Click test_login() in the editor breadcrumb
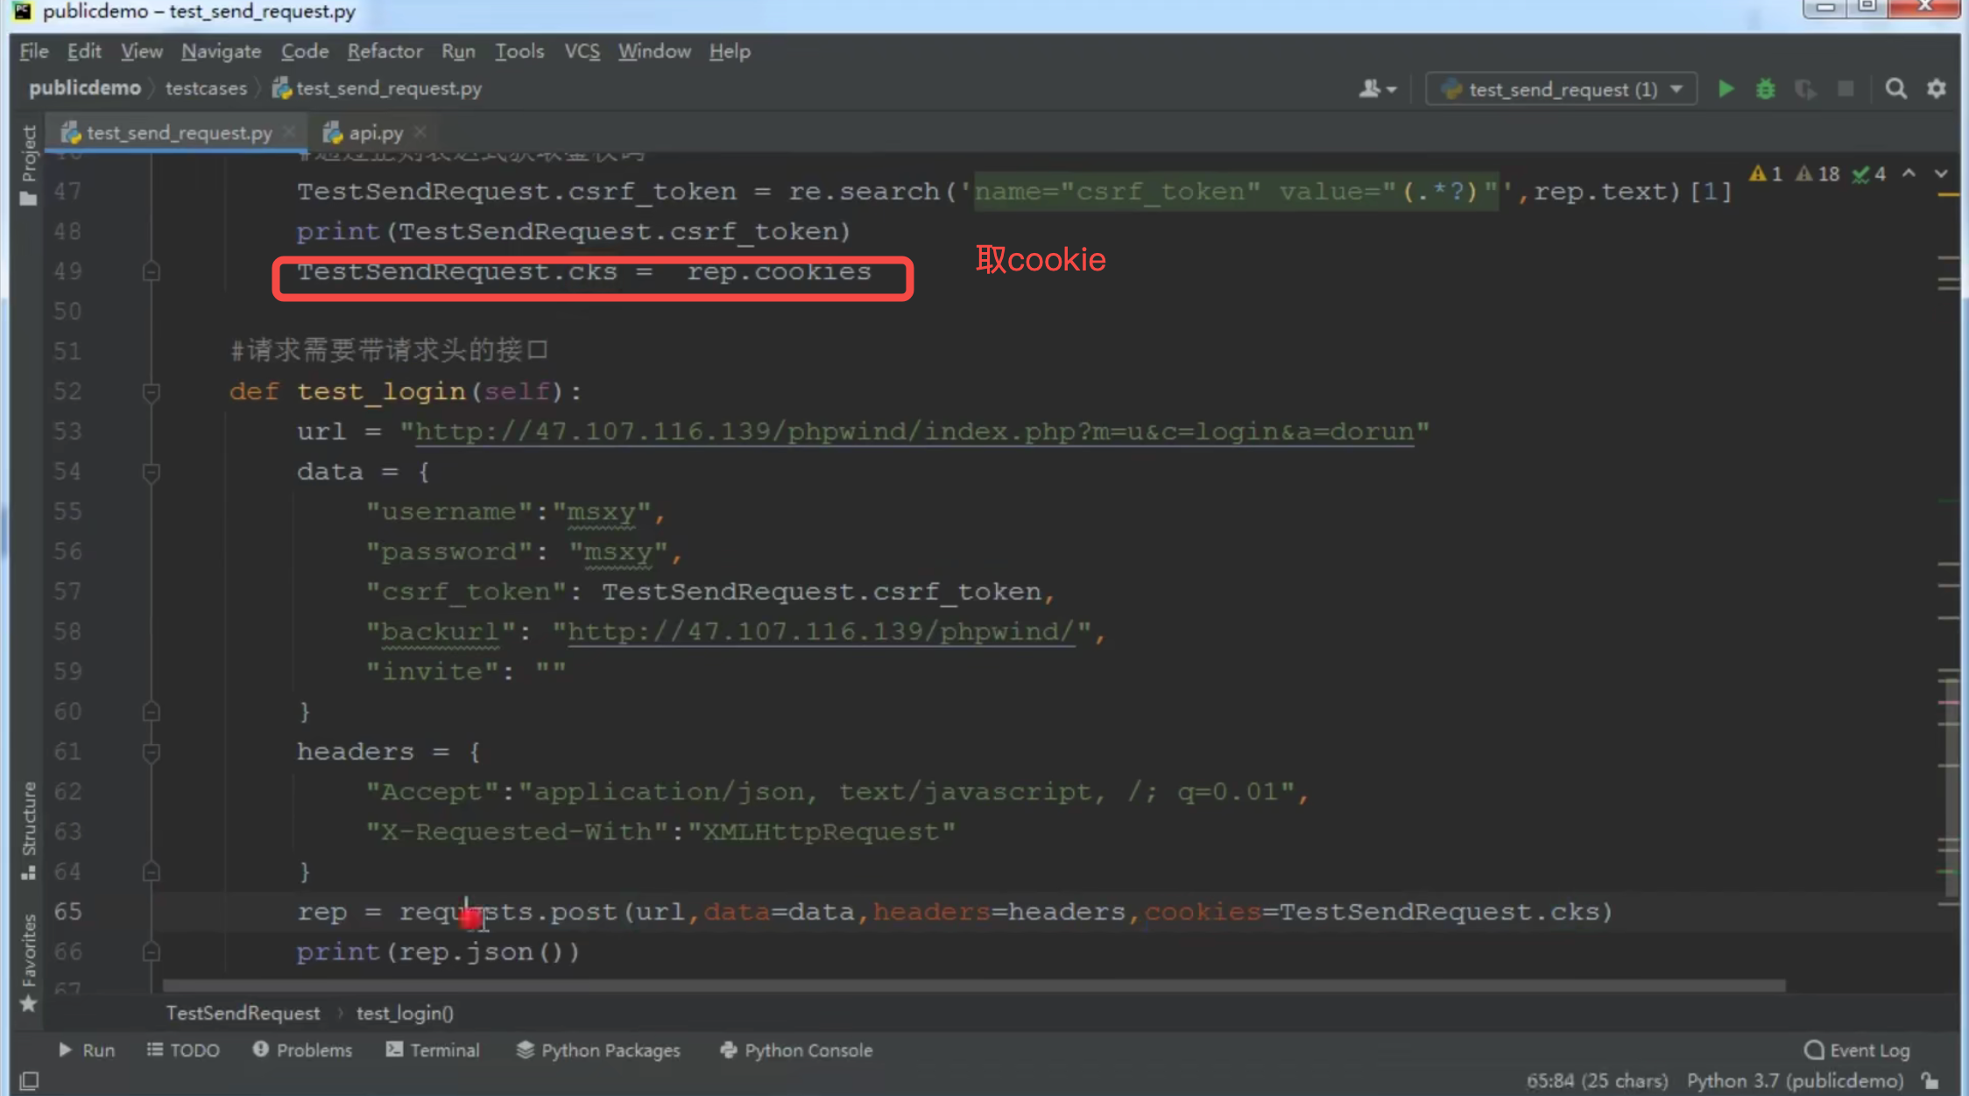The height and width of the screenshot is (1096, 1969). (405, 1013)
